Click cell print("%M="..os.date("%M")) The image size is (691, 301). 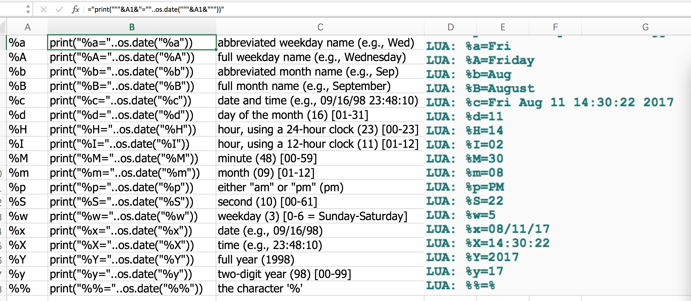pyautogui.click(x=132, y=158)
